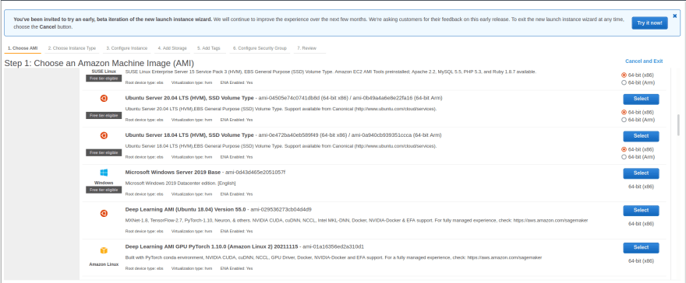Click the 64-bit (x86) text for Windows Server 2019

641,186
